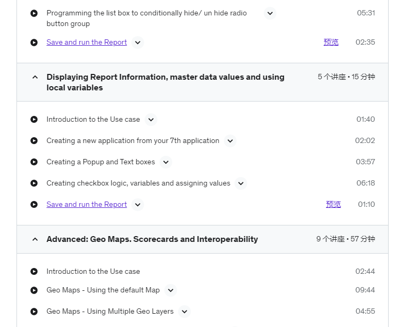
Task: Click Creating a new application from your 7th application
Action: [133, 140]
